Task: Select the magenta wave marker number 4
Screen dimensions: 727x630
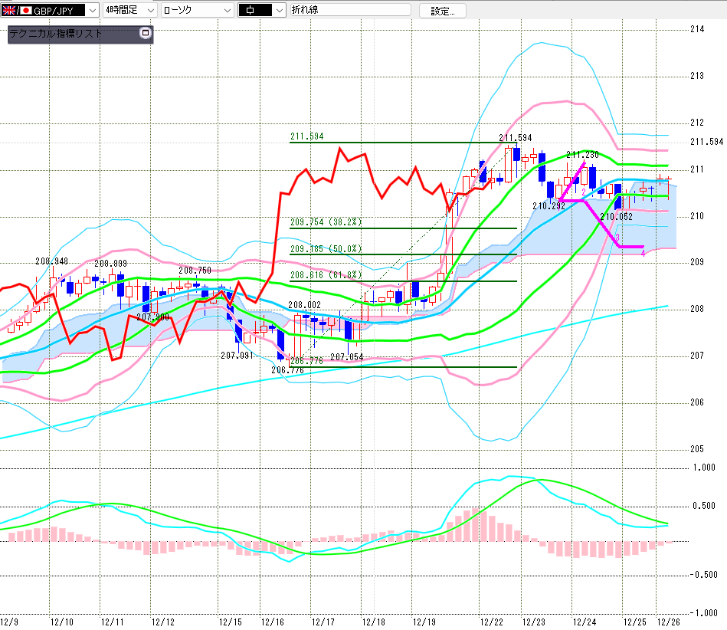Action: pos(642,253)
